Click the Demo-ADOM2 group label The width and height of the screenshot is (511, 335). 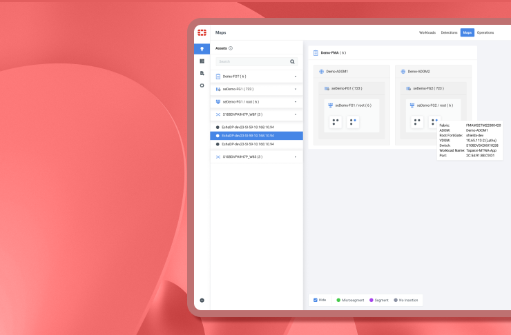pos(418,72)
